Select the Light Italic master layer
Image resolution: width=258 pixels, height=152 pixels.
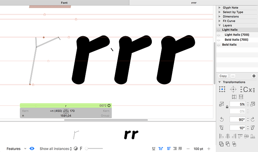[237, 30]
